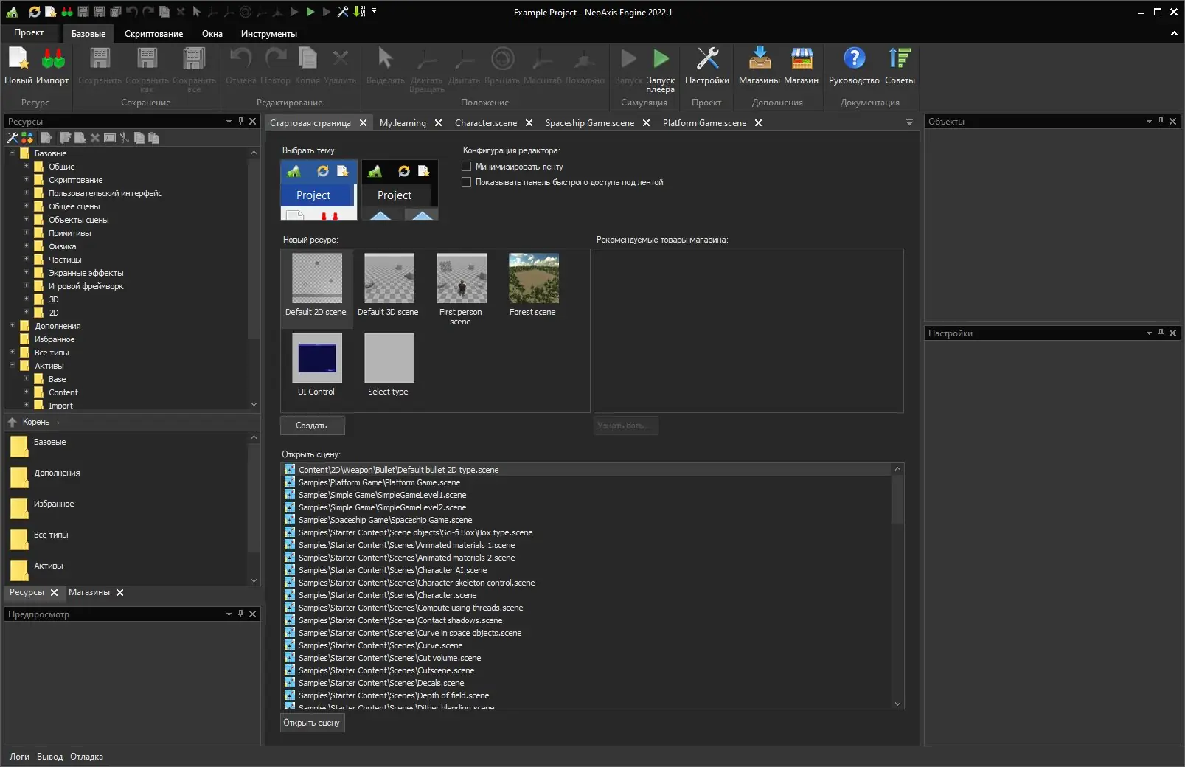1185x767 pixels.
Task: Choose the dark Project theme swatch
Action: tap(400, 190)
